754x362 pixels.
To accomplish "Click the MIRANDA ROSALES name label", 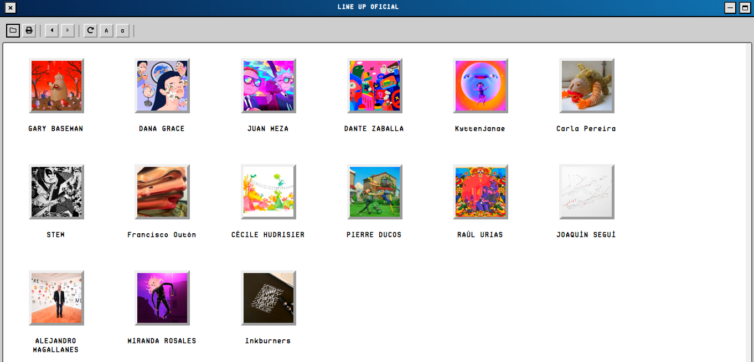I will 162,341.
